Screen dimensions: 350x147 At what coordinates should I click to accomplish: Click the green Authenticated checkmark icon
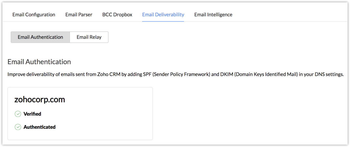click(x=18, y=127)
